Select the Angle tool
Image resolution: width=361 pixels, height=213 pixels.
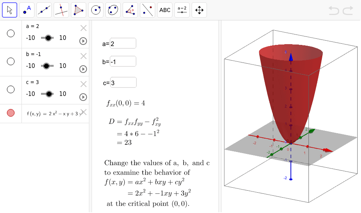click(130, 10)
